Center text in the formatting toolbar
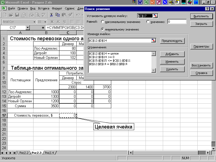Viewport: 216px width, 162px height. (x=78, y=22)
